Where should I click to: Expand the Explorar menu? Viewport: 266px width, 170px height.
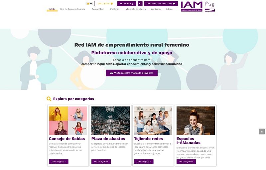click(x=114, y=9)
